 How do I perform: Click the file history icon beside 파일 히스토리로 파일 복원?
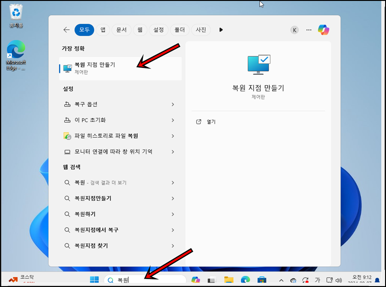67,136
